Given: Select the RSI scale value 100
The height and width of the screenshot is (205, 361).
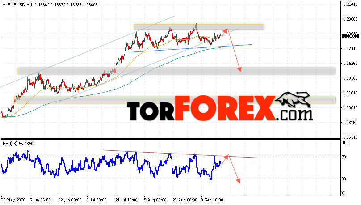Looking at the screenshot, I should [x=345, y=143].
